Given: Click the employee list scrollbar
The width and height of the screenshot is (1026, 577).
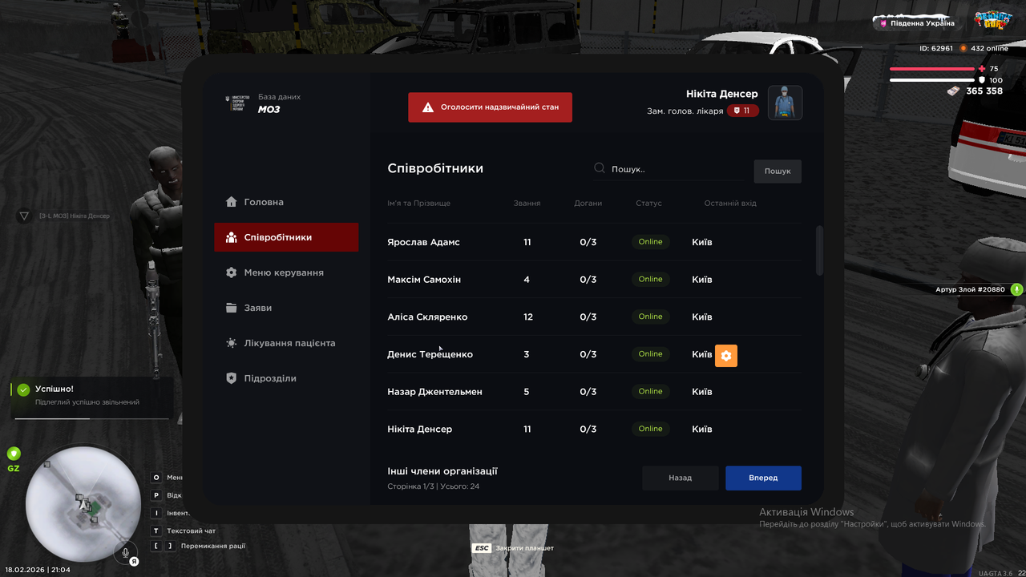Looking at the screenshot, I should tap(819, 251).
